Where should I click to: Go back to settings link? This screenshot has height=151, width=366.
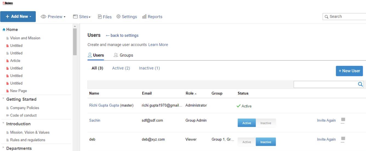pyautogui.click(x=122, y=35)
